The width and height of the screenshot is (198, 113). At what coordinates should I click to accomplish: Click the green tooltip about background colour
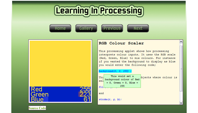click(122, 81)
